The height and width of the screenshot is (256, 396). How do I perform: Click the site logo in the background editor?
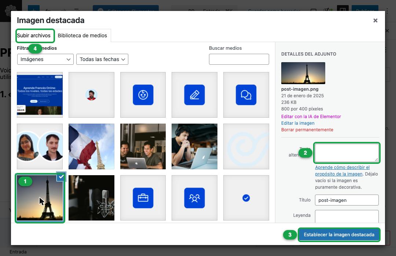click(x=11, y=10)
